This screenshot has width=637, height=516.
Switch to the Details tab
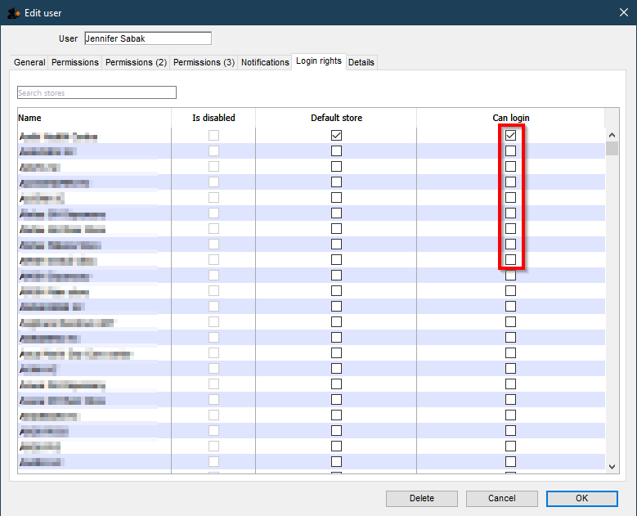[361, 62]
